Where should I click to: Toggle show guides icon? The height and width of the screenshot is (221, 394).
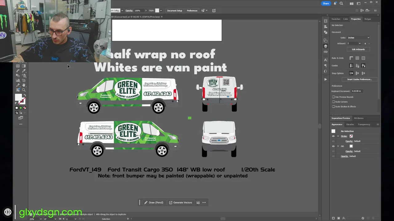[351, 66]
